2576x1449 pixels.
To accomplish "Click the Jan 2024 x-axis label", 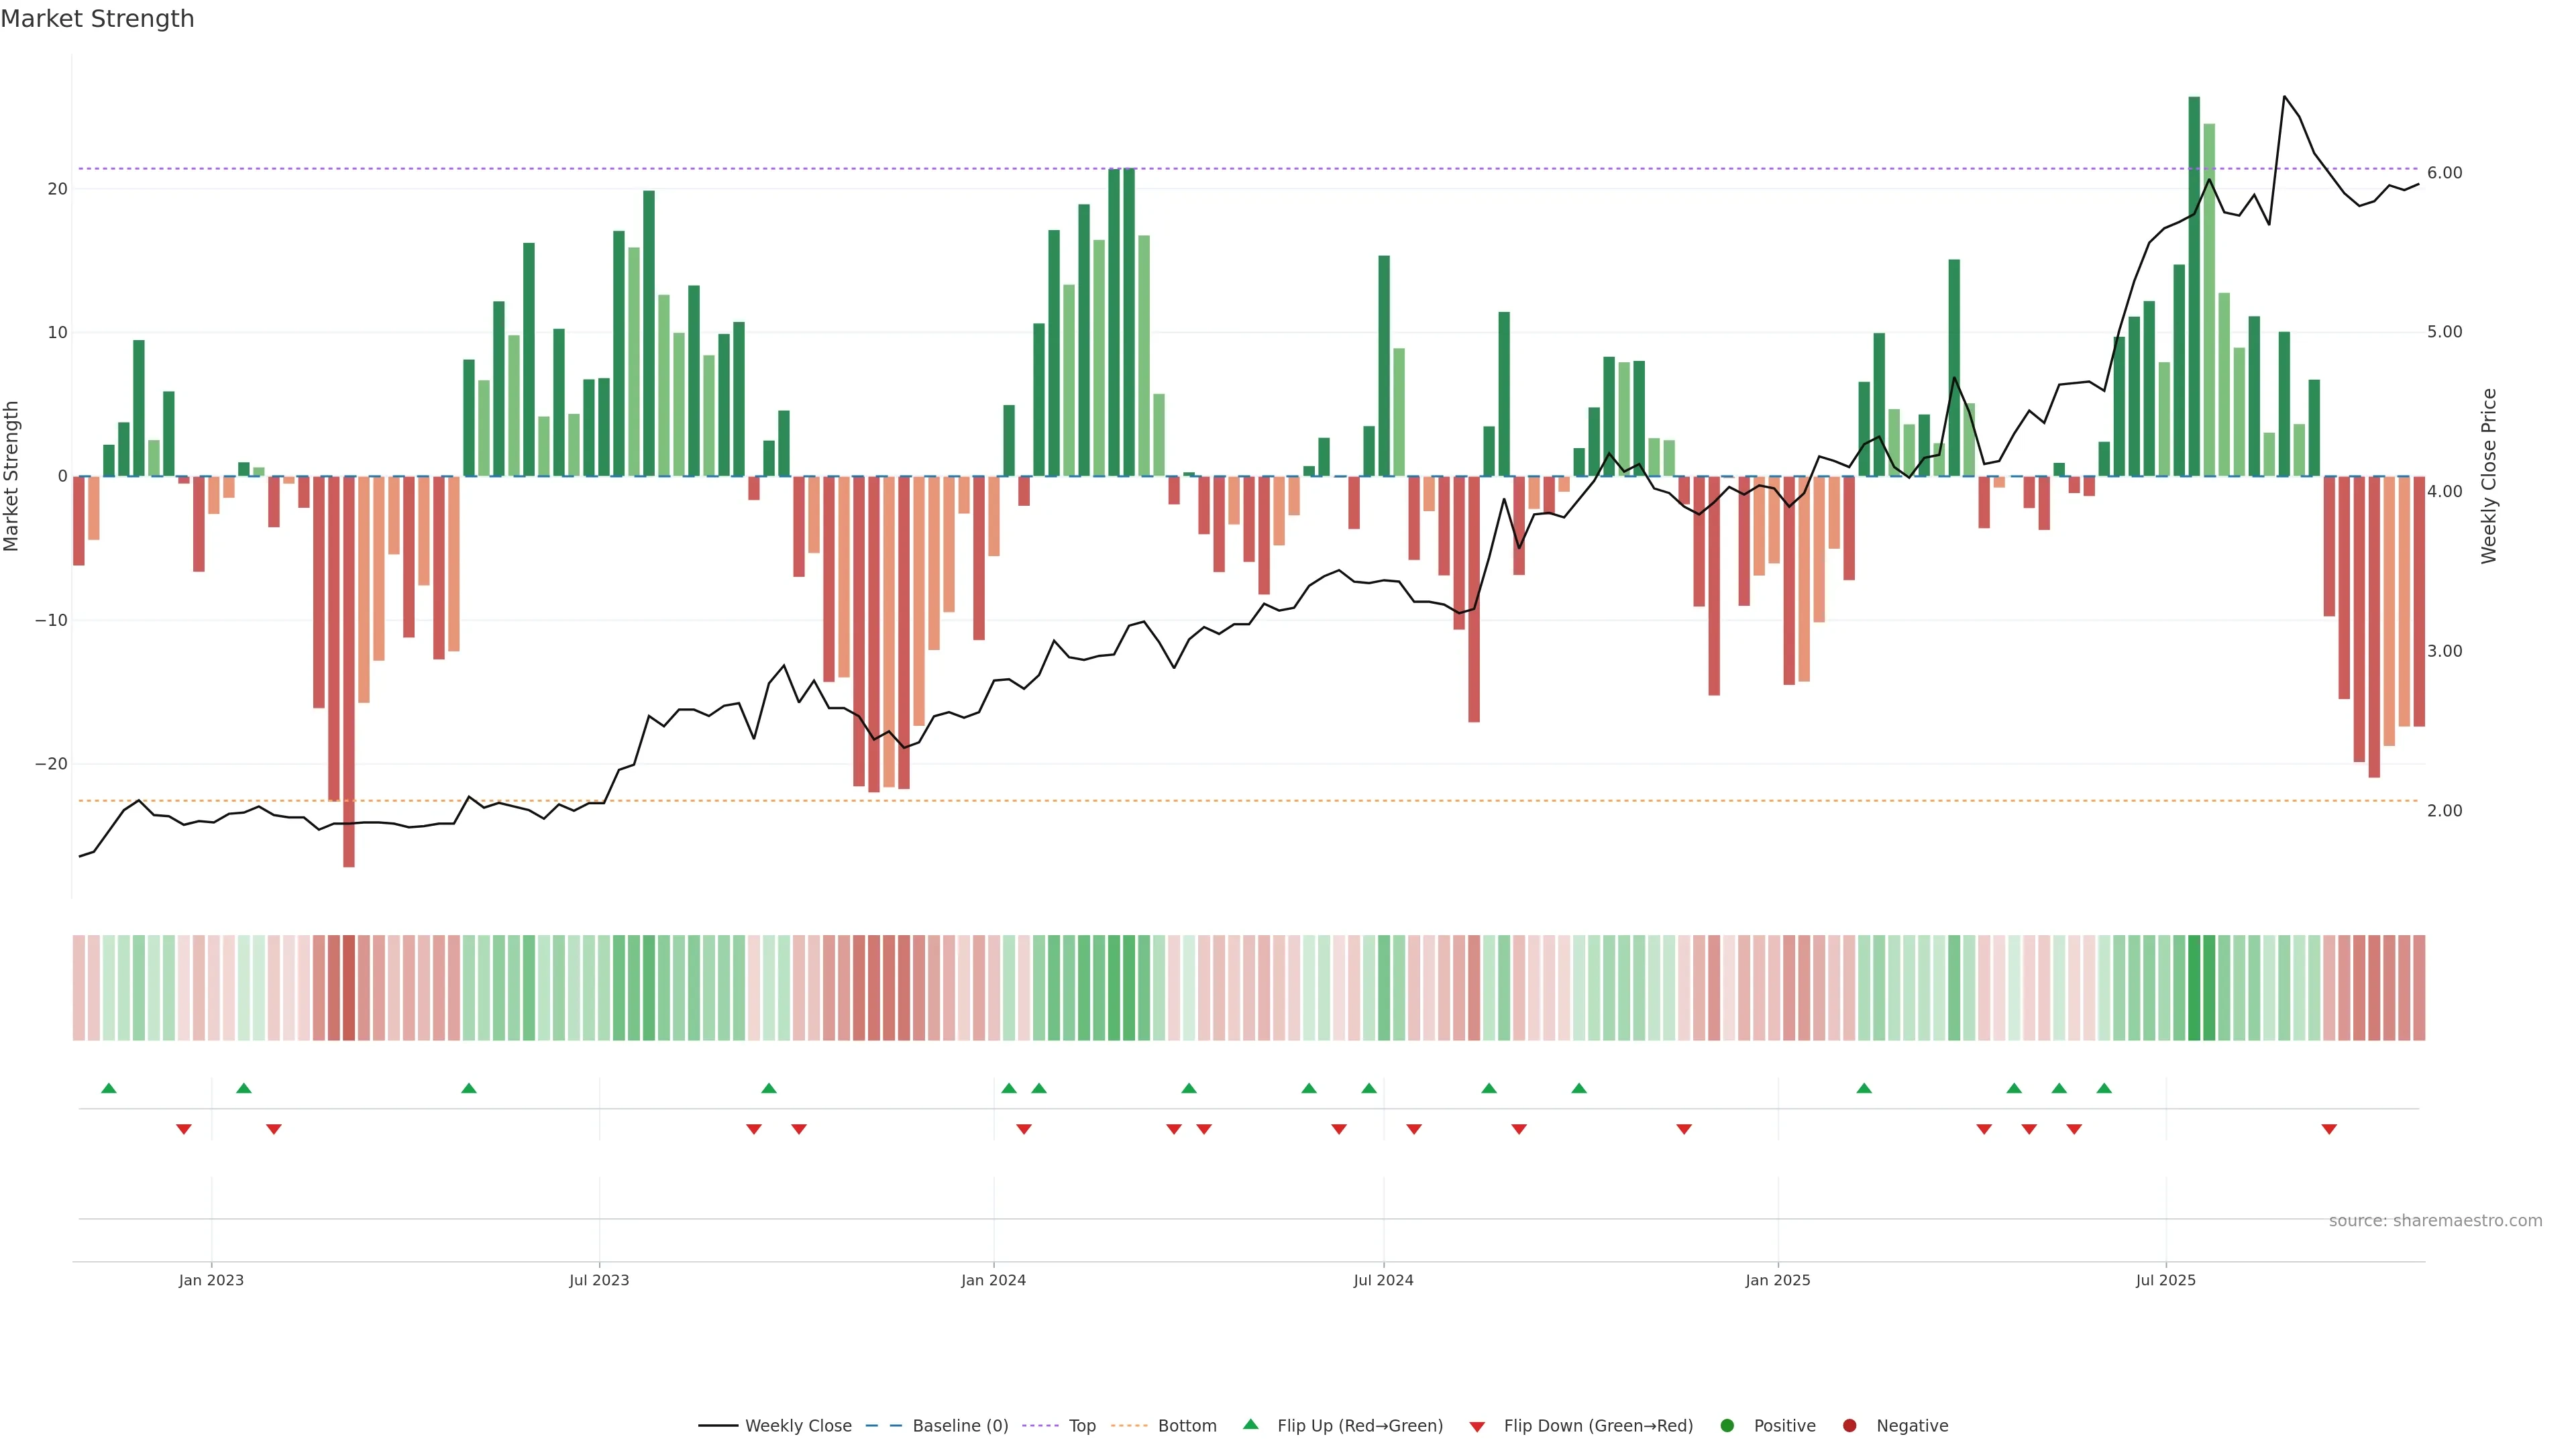I will 993,1280.
